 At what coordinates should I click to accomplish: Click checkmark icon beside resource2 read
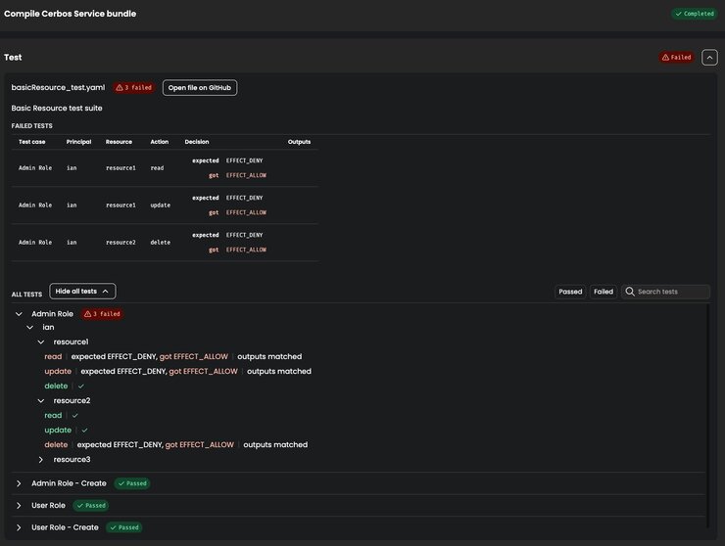[x=74, y=416]
